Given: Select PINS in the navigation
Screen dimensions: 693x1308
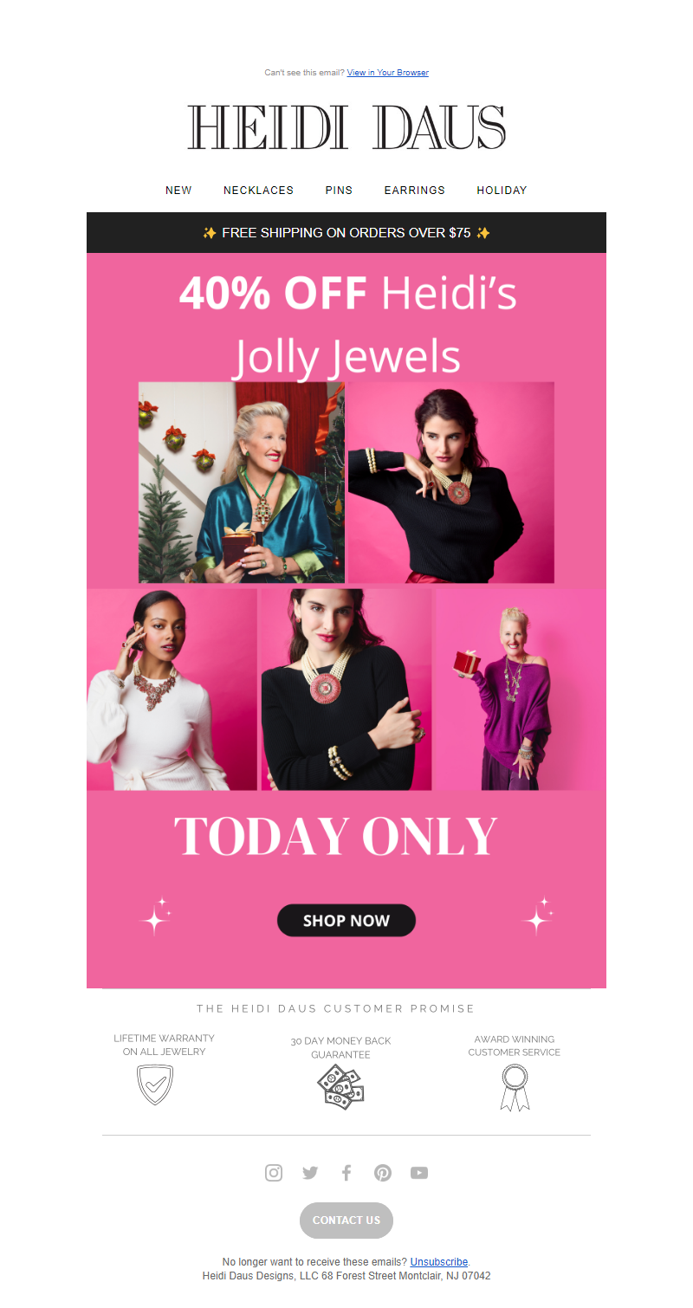Looking at the screenshot, I should pos(339,190).
